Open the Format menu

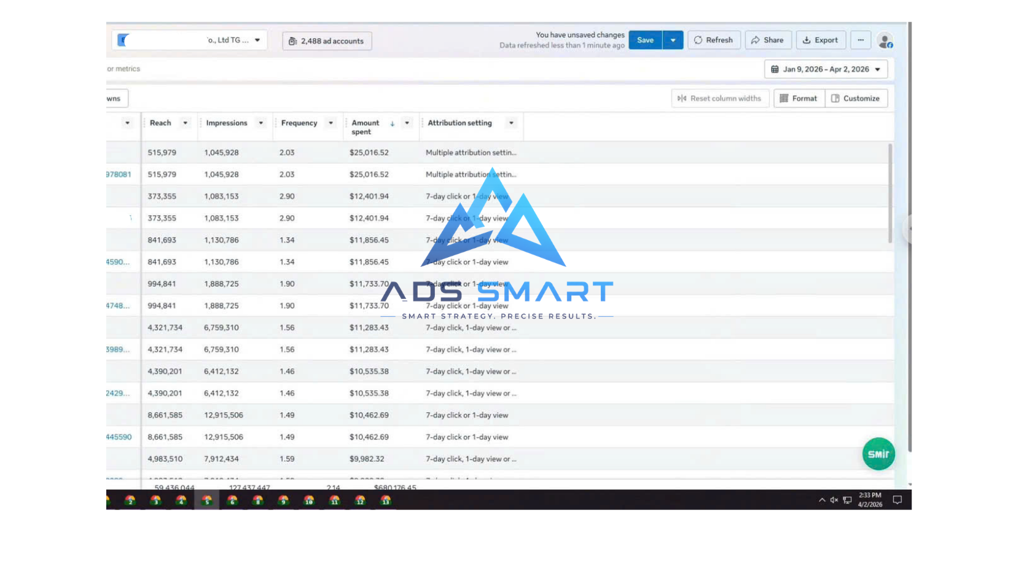click(x=799, y=98)
